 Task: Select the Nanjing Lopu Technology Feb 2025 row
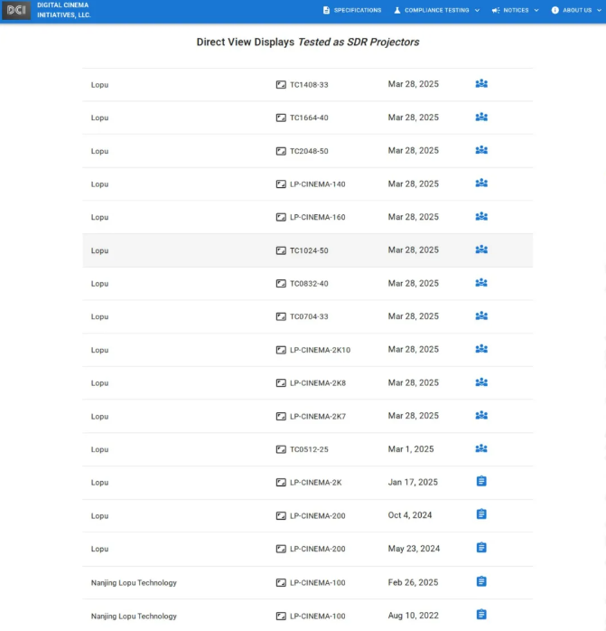pyautogui.click(x=308, y=582)
